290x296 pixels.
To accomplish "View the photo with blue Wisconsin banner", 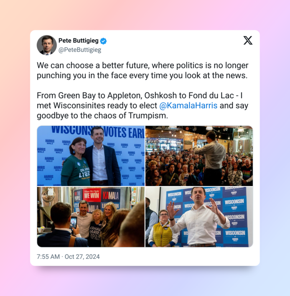I will point(199,217).
